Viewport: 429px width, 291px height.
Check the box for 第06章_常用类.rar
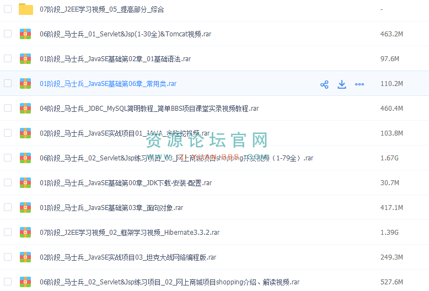pos(8,83)
